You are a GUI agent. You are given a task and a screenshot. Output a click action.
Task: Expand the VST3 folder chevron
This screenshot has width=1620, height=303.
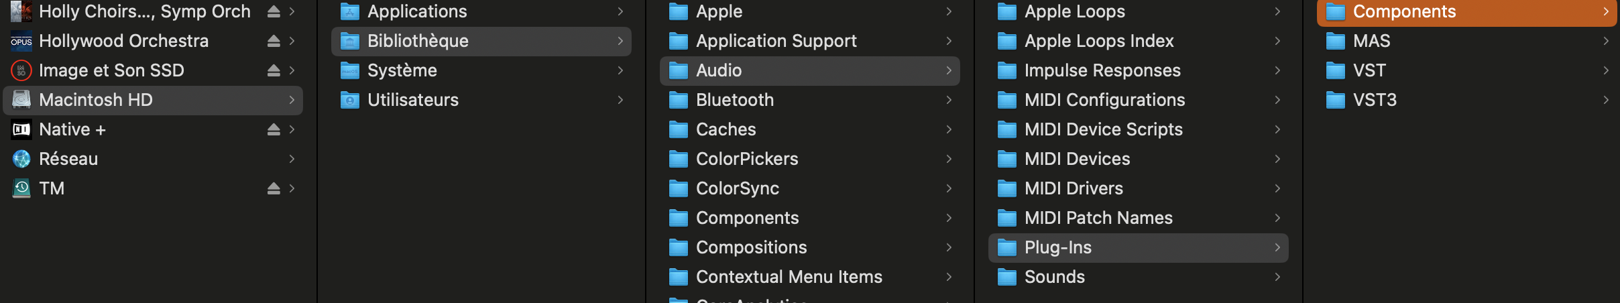click(1606, 100)
